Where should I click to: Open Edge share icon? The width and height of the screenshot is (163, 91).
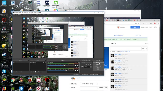coord(151,24)
